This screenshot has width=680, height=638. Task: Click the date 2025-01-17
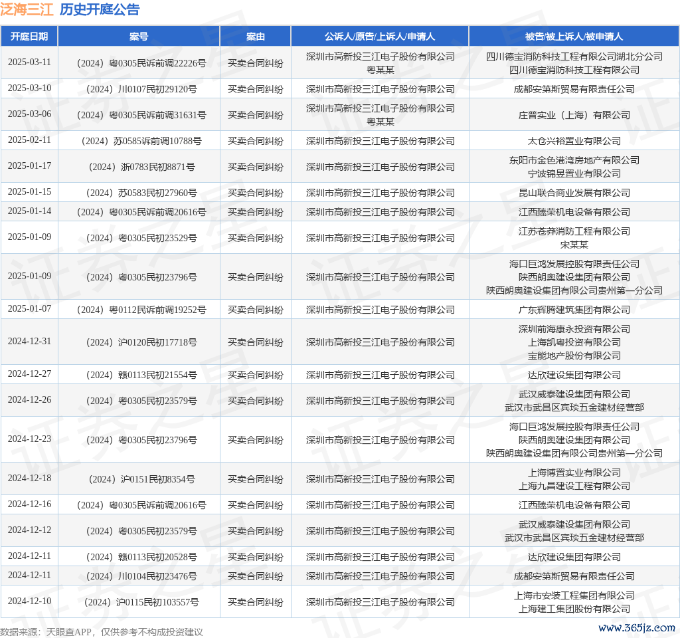pos(29,165)
